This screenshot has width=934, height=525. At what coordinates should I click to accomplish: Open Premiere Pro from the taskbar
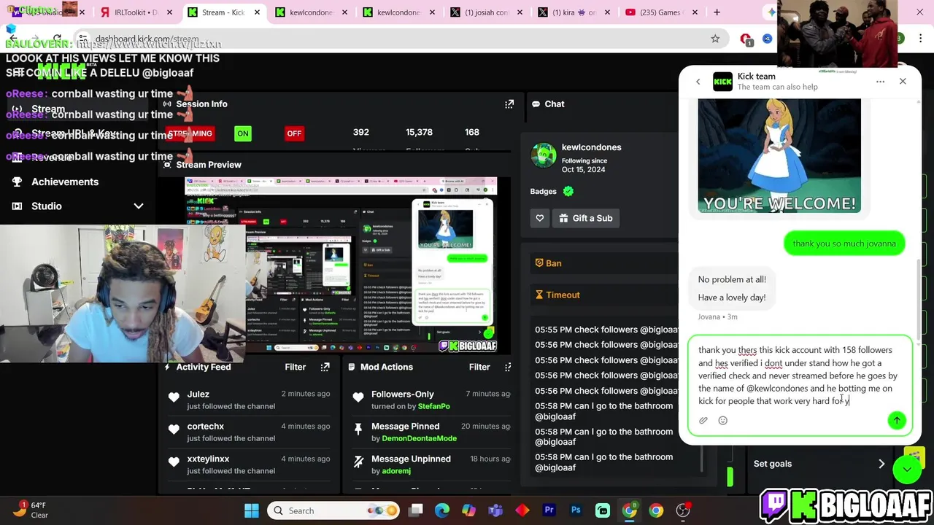pyautogui.click(x=549, y=510)
